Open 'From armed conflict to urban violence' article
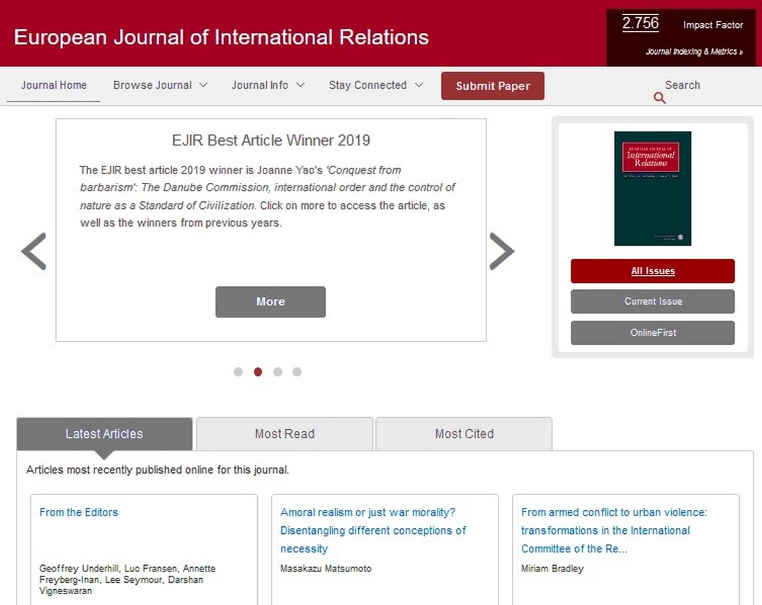Screen dimensions: 762x605 pyautogui.click(x=614, y=531)
